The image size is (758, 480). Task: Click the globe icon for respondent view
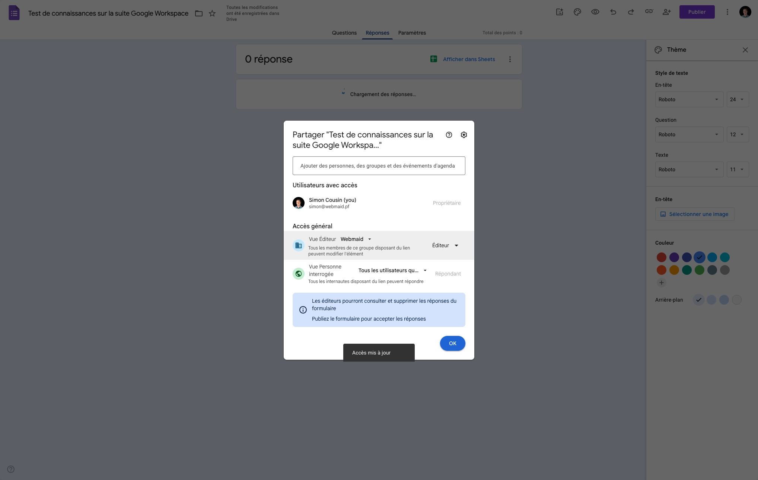pos(299,274)
